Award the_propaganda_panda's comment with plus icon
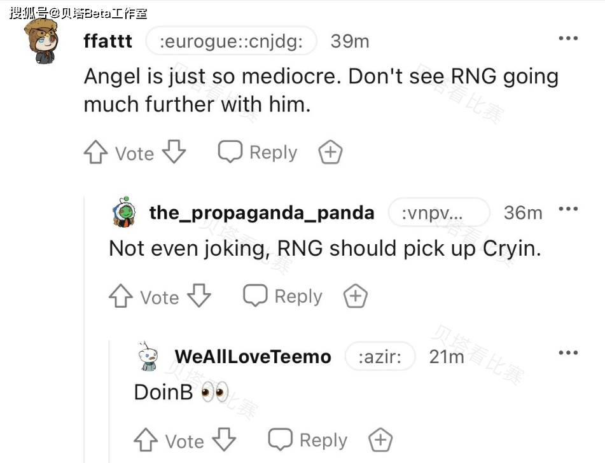 coord(356,296)
